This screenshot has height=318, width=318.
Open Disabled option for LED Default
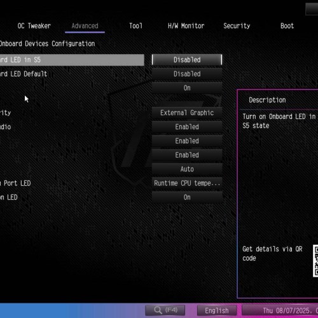pyautogui.click(x=187, y=74)
